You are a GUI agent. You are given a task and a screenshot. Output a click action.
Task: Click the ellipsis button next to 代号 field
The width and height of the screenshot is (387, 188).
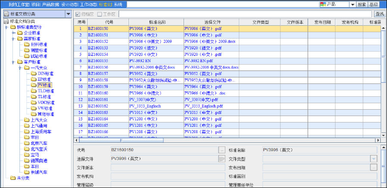click(222, 150)
